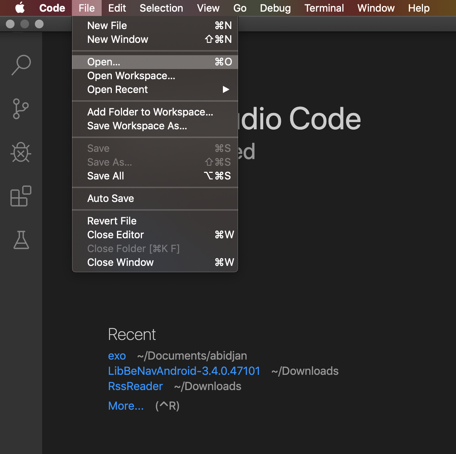This screenshot has height=454, width=456.
Task: Open the Terminal menu
Action: [324, 8]
